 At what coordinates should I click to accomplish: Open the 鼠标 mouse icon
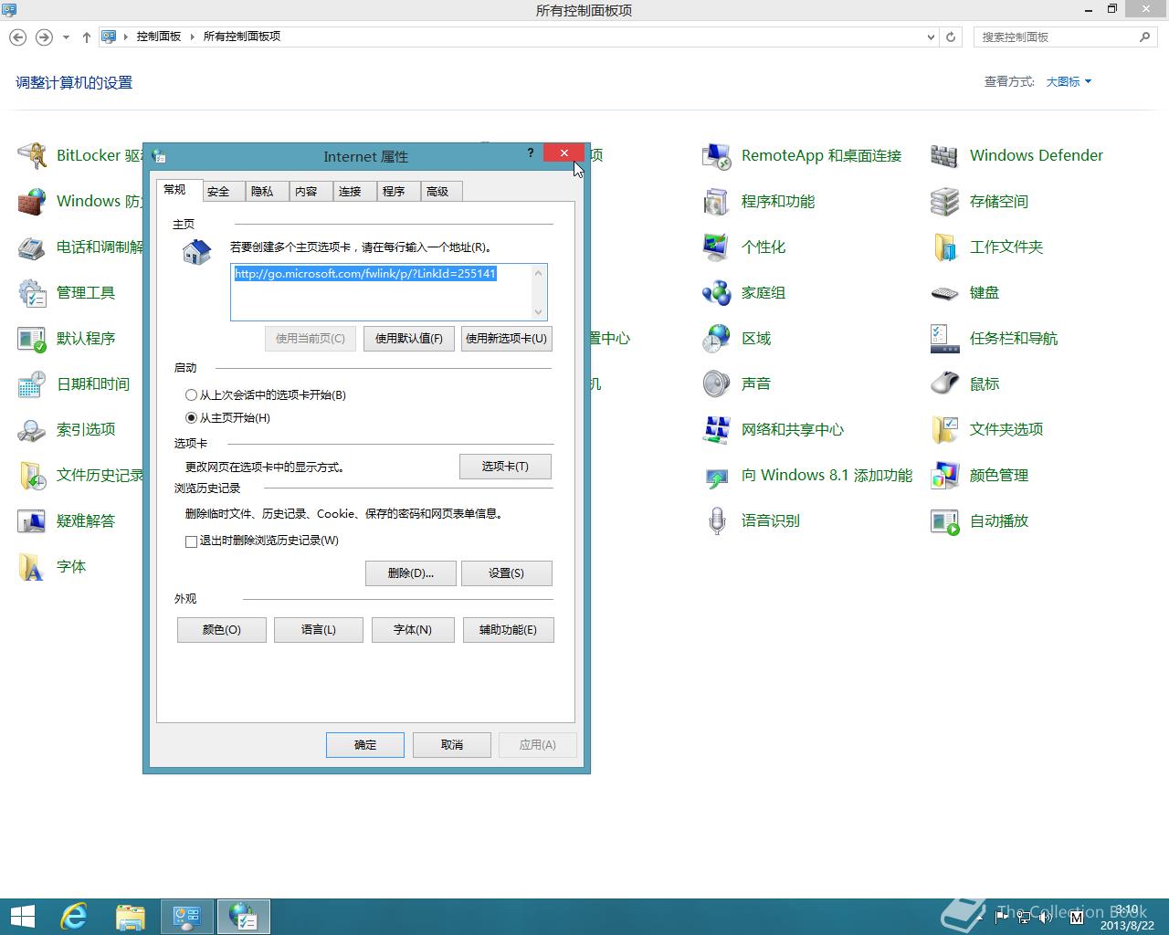coord(945,383)
